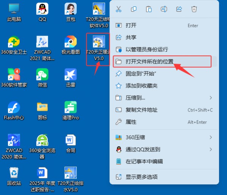Click the Rename icon in context menu
227x195 pixels.
pyautogui.click(x=164, y=9)
